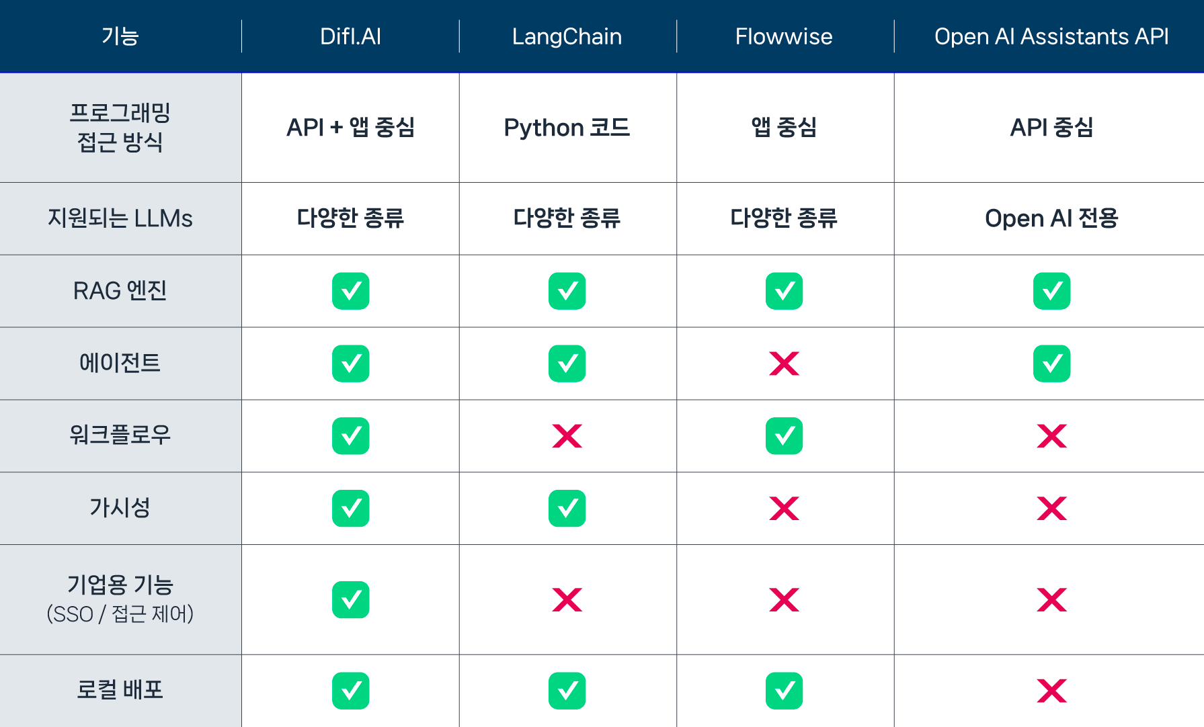Click Flowwise red X in 에이전트 row

(784, 363)
